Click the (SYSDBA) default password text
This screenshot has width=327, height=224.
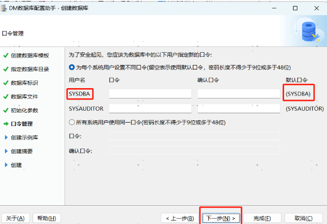298,94
